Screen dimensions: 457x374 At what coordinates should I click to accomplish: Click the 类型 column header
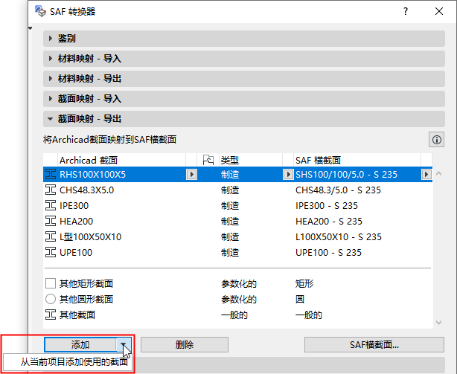click(x=251, y=160)
